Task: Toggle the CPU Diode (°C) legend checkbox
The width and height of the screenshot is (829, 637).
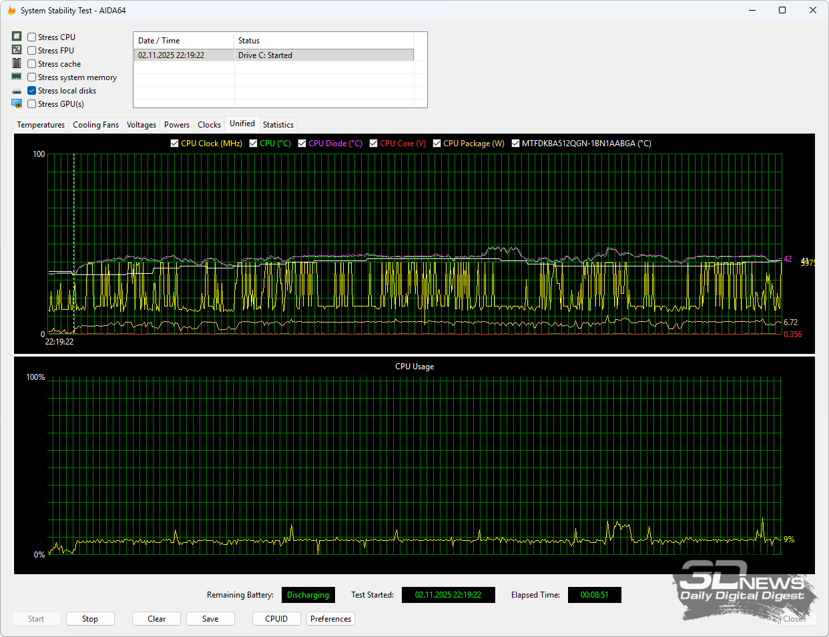Action: tap(302, 144)
